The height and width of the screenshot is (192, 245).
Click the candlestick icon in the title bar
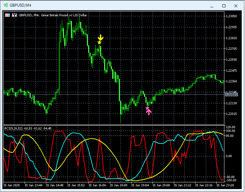tap(6, 5)
